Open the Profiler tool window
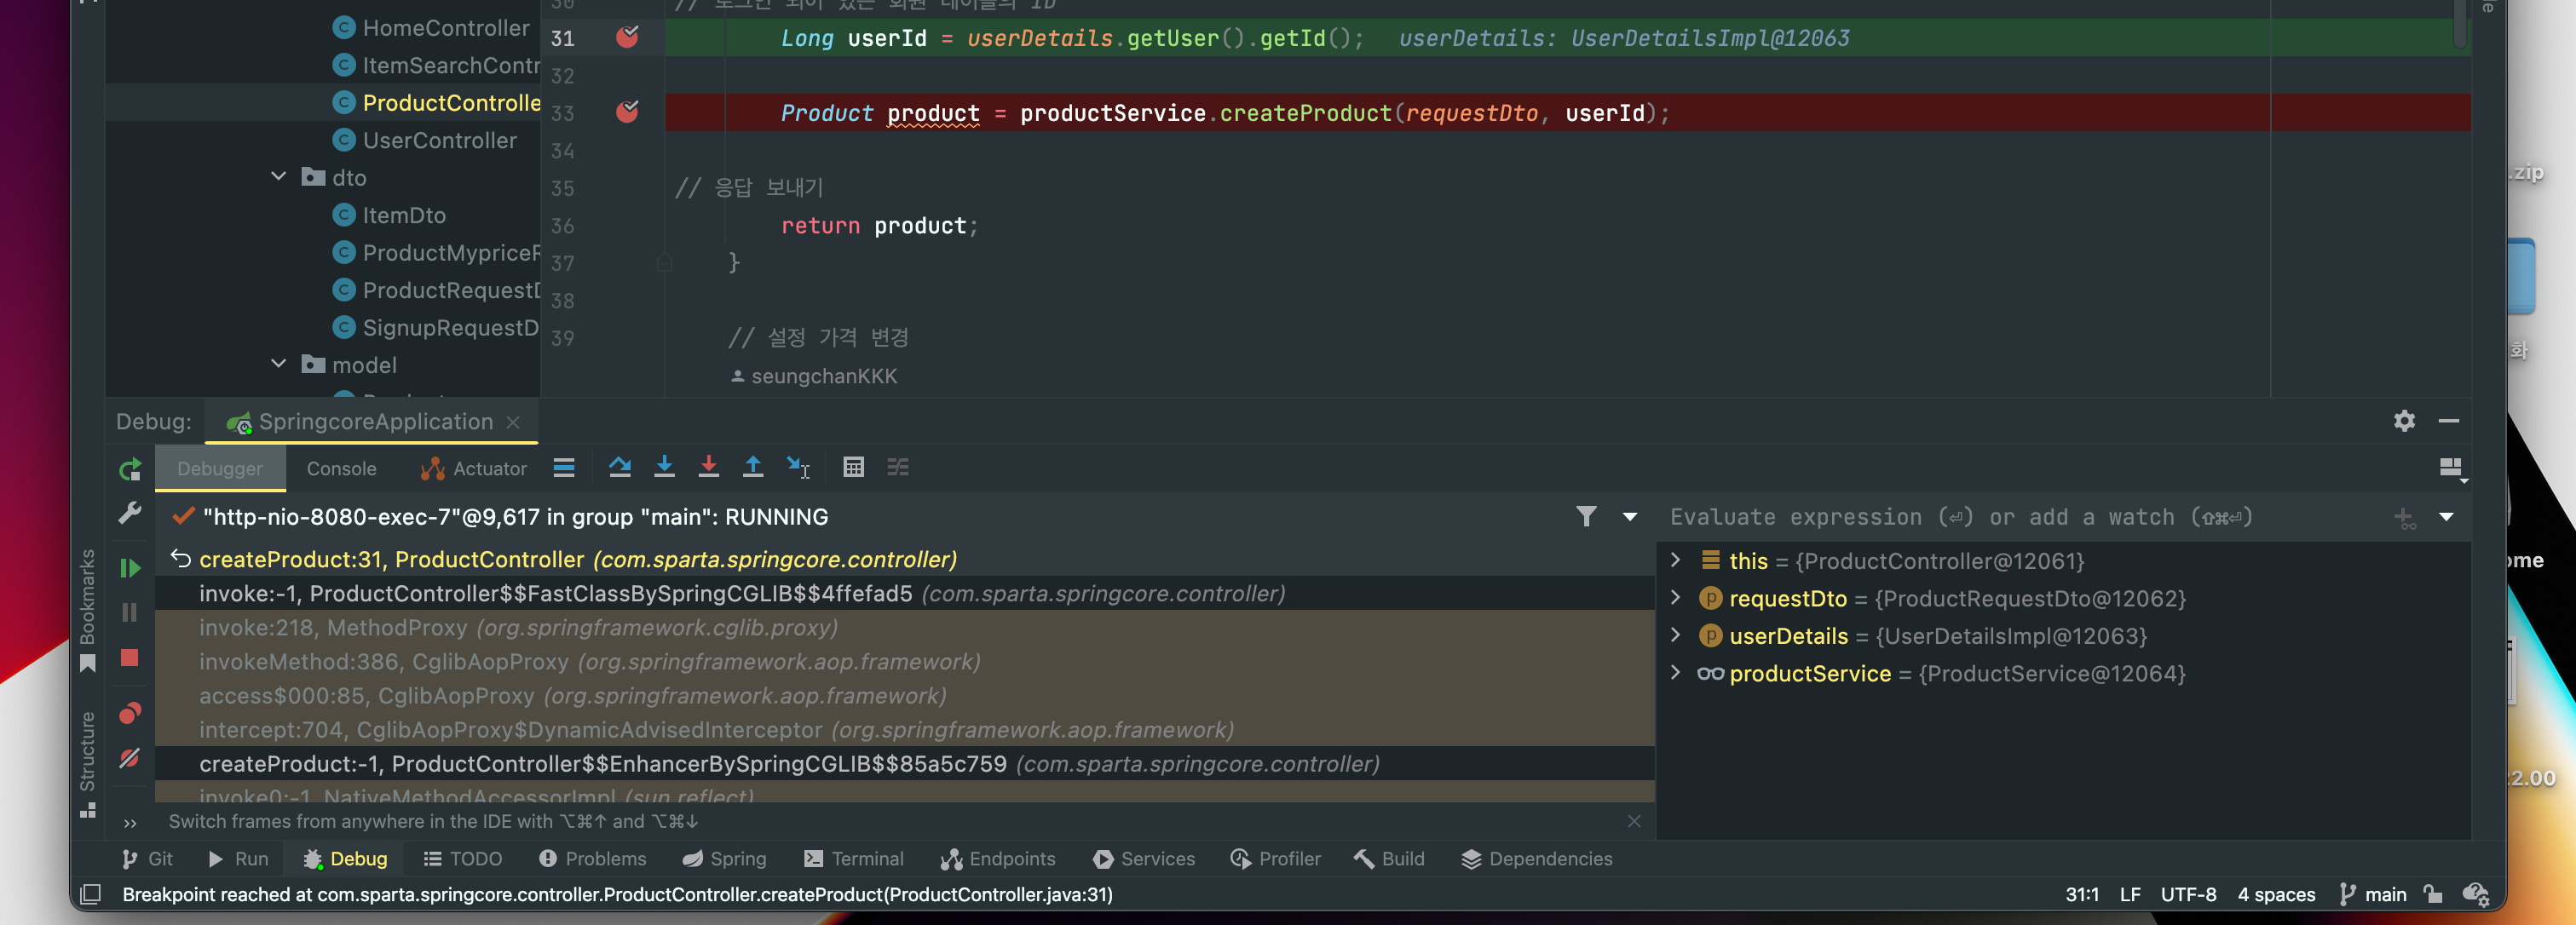This screenshot has width=2576, height=925. pyautogui.click(x=1275, y=858)
